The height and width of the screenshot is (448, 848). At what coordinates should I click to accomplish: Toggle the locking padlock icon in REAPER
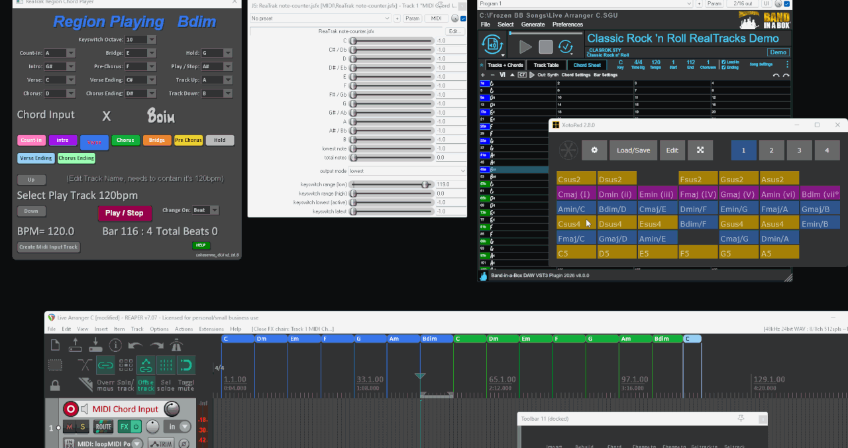click(x=56, y=385)
